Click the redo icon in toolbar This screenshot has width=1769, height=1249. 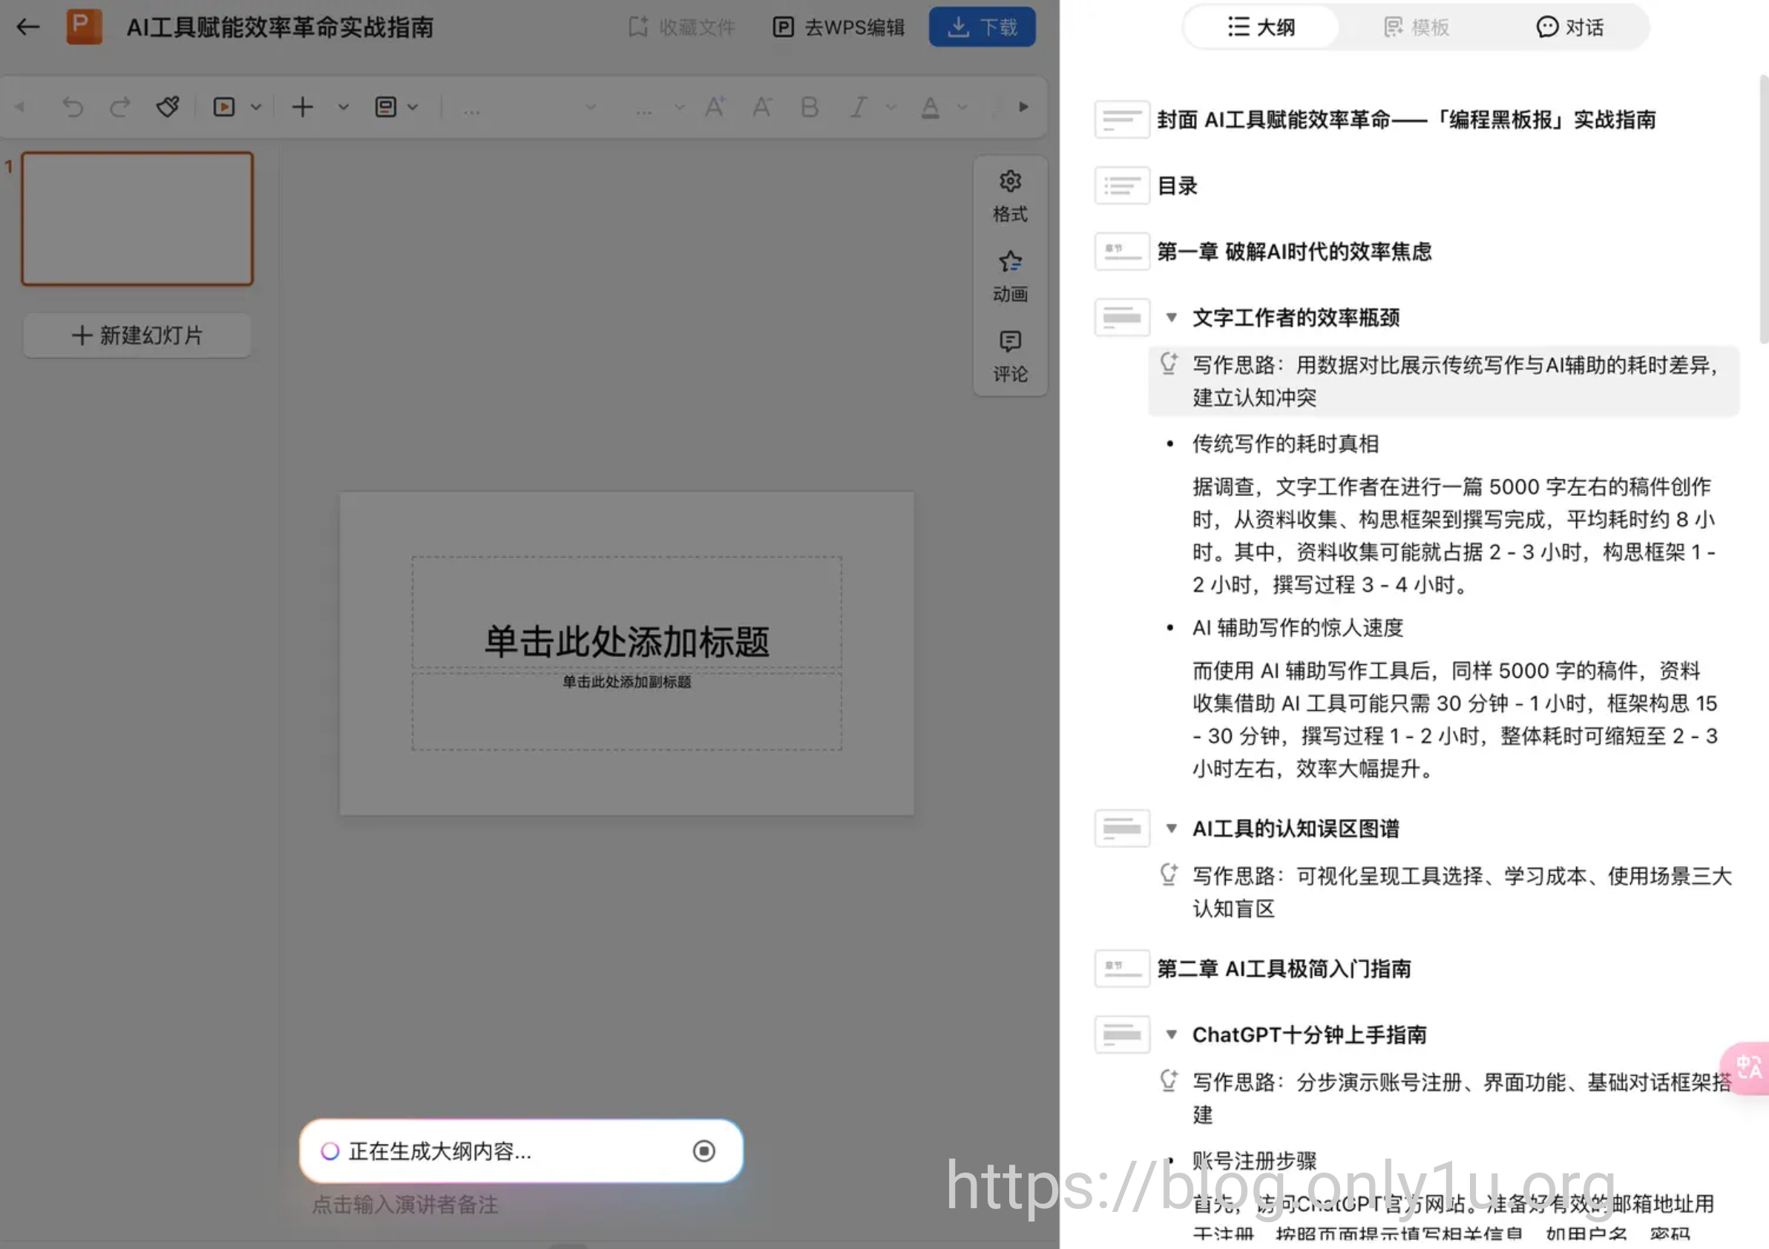point(119,107)
